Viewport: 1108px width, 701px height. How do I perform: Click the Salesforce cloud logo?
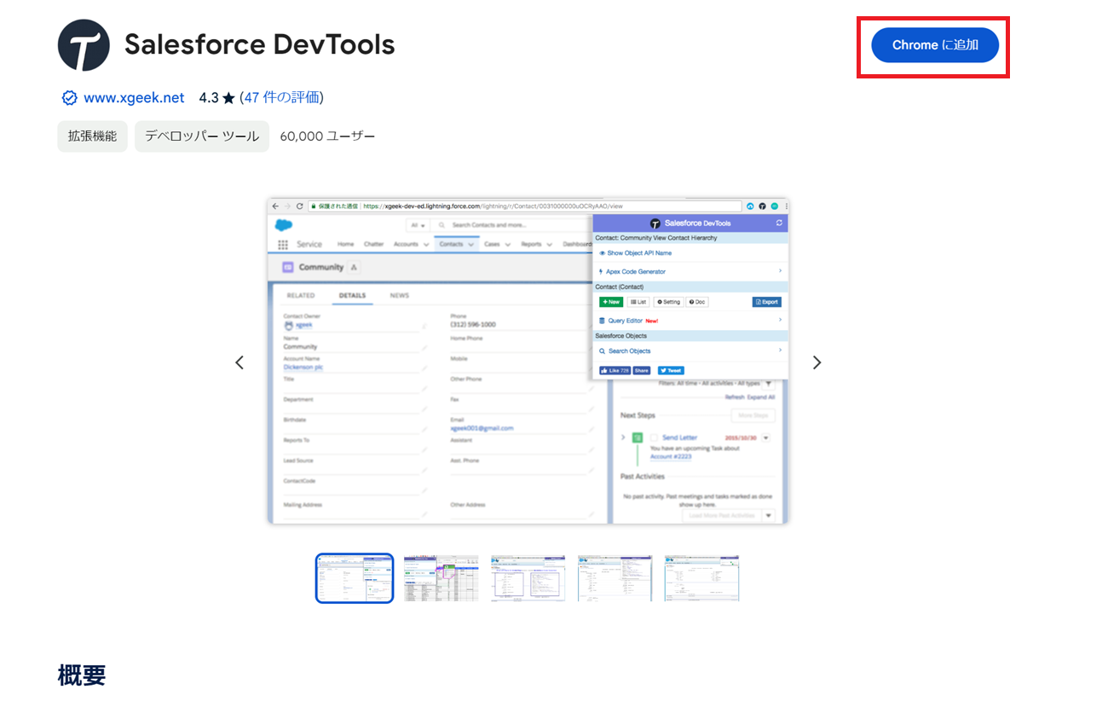pyautogui.click(x=283, y=224)
